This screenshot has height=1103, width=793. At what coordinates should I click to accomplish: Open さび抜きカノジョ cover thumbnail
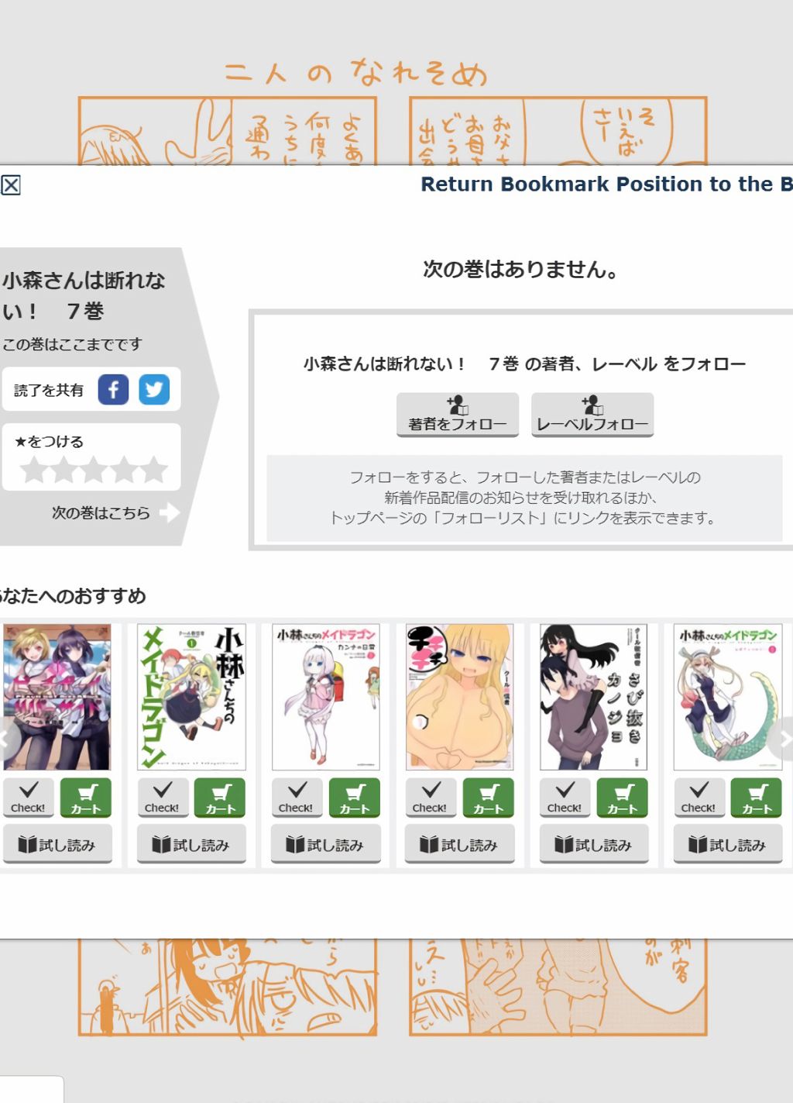click(x=593, y=697)
